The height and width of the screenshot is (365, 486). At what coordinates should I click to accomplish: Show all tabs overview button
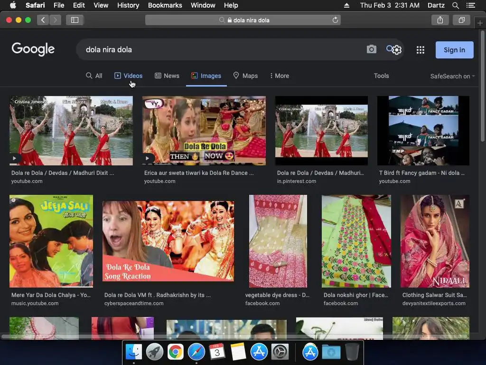point(461,20)
